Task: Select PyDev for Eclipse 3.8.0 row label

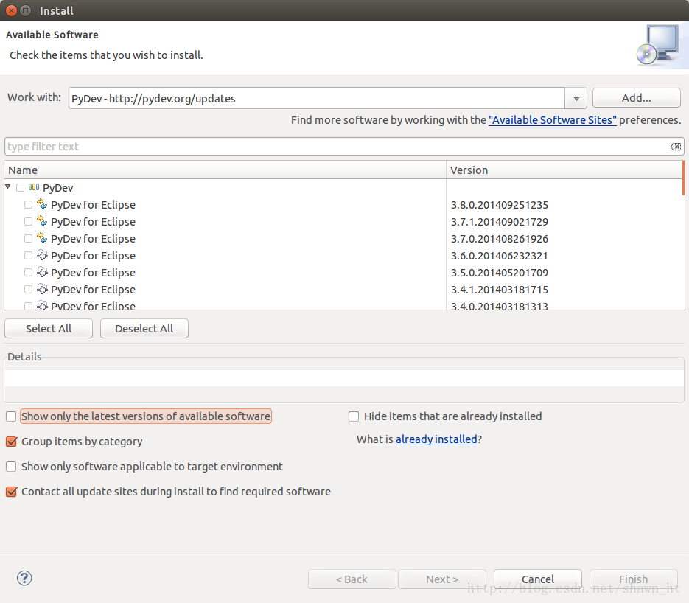Action: 93,205
